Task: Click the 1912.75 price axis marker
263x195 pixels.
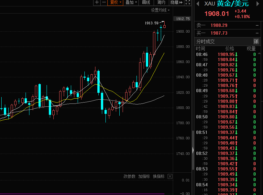Action: pyautogui.click(x=183, y=19)
